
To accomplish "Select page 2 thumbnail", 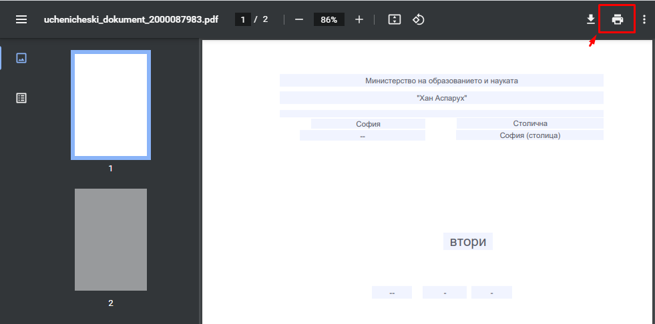I will coord(111,239).
